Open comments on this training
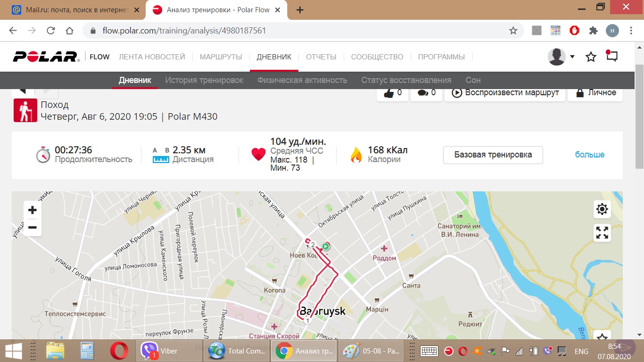Image resolution: width=644 pixels, height=362 pixels. (426, 93)
